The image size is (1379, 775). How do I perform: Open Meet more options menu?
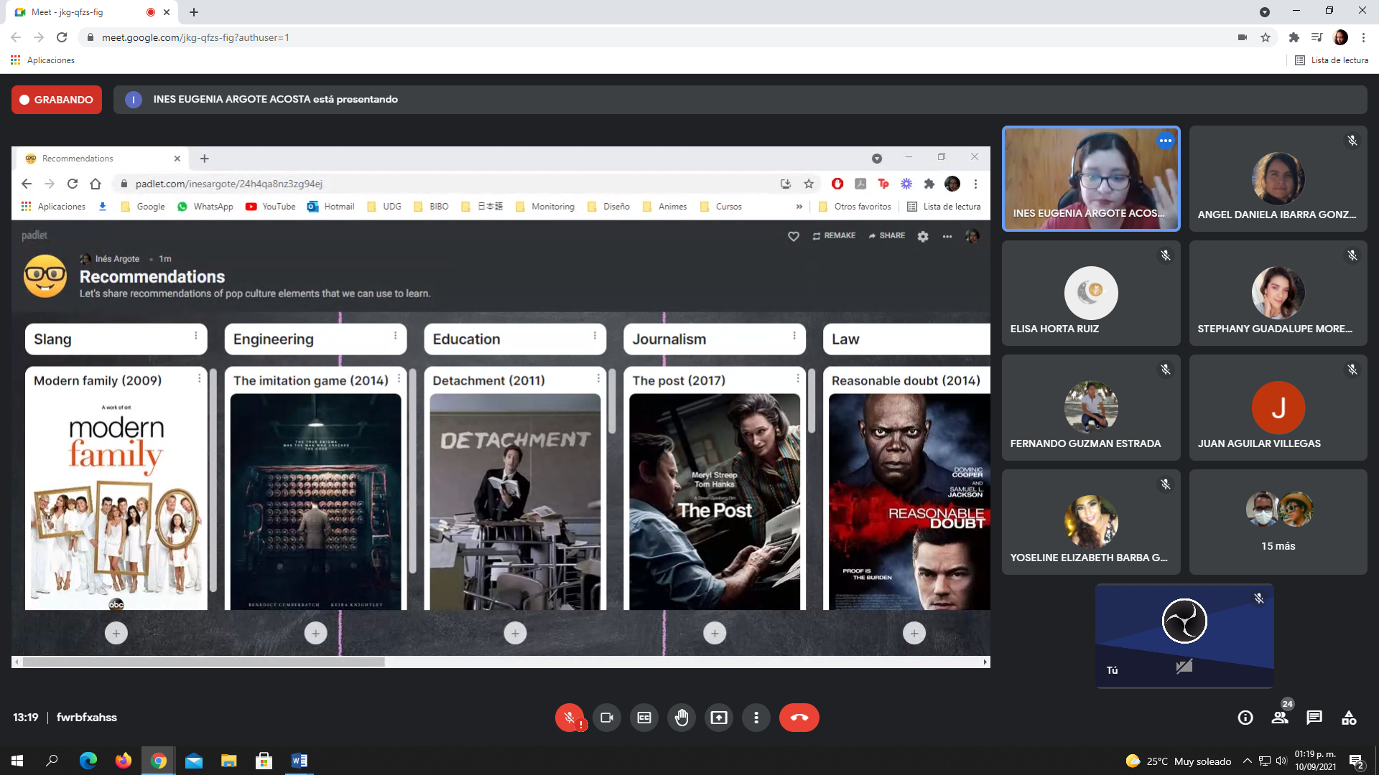pyautogui.click(x=756, y=718)
